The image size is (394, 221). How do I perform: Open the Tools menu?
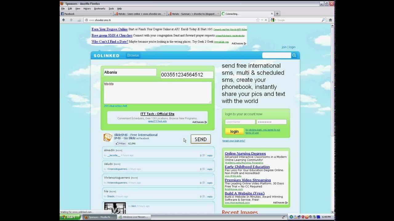111,9
